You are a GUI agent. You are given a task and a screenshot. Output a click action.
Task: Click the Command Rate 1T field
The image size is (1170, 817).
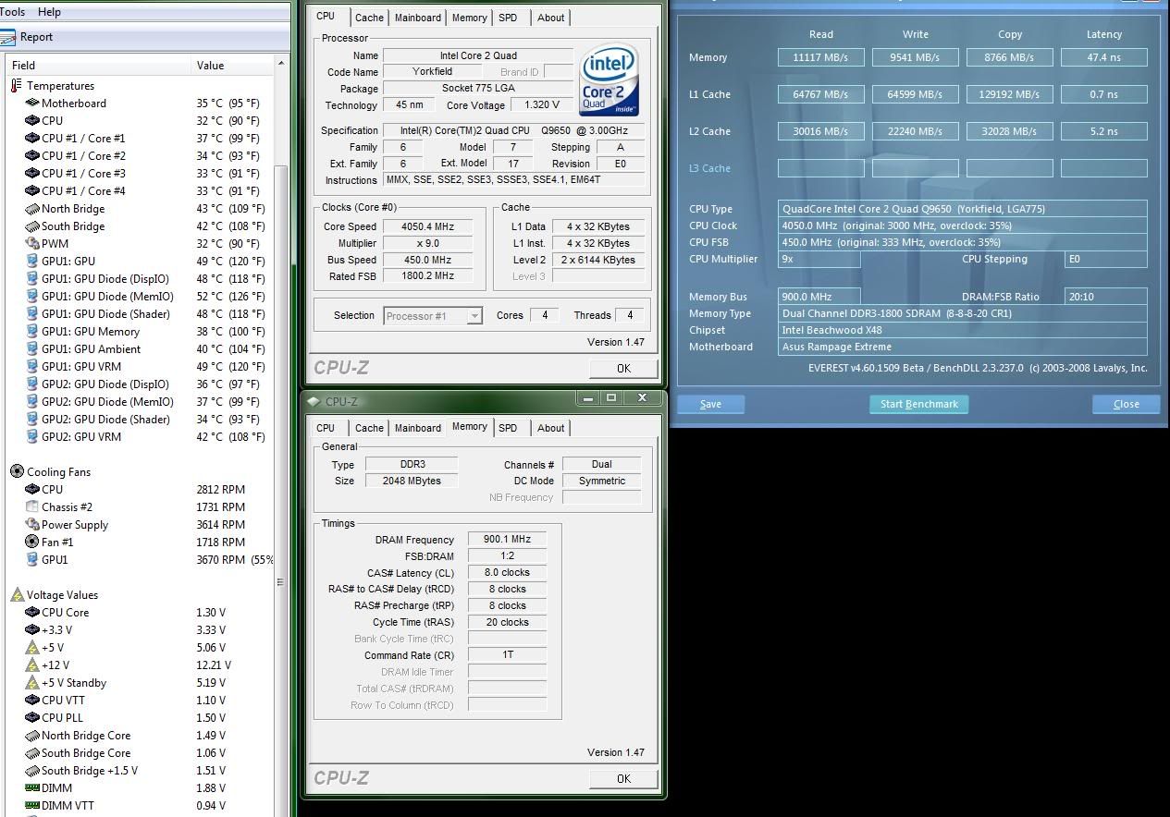pos(507,655)
